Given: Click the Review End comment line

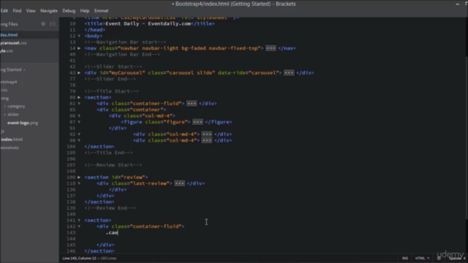Looking at the screenshot, I should point(110,207).
